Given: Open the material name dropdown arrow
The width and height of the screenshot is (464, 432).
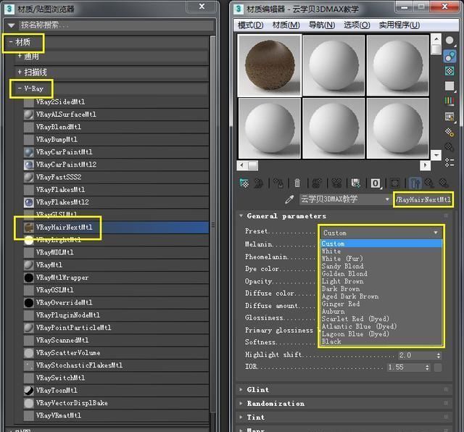Looking at the screenshot, I should click(x=387, y=200).
